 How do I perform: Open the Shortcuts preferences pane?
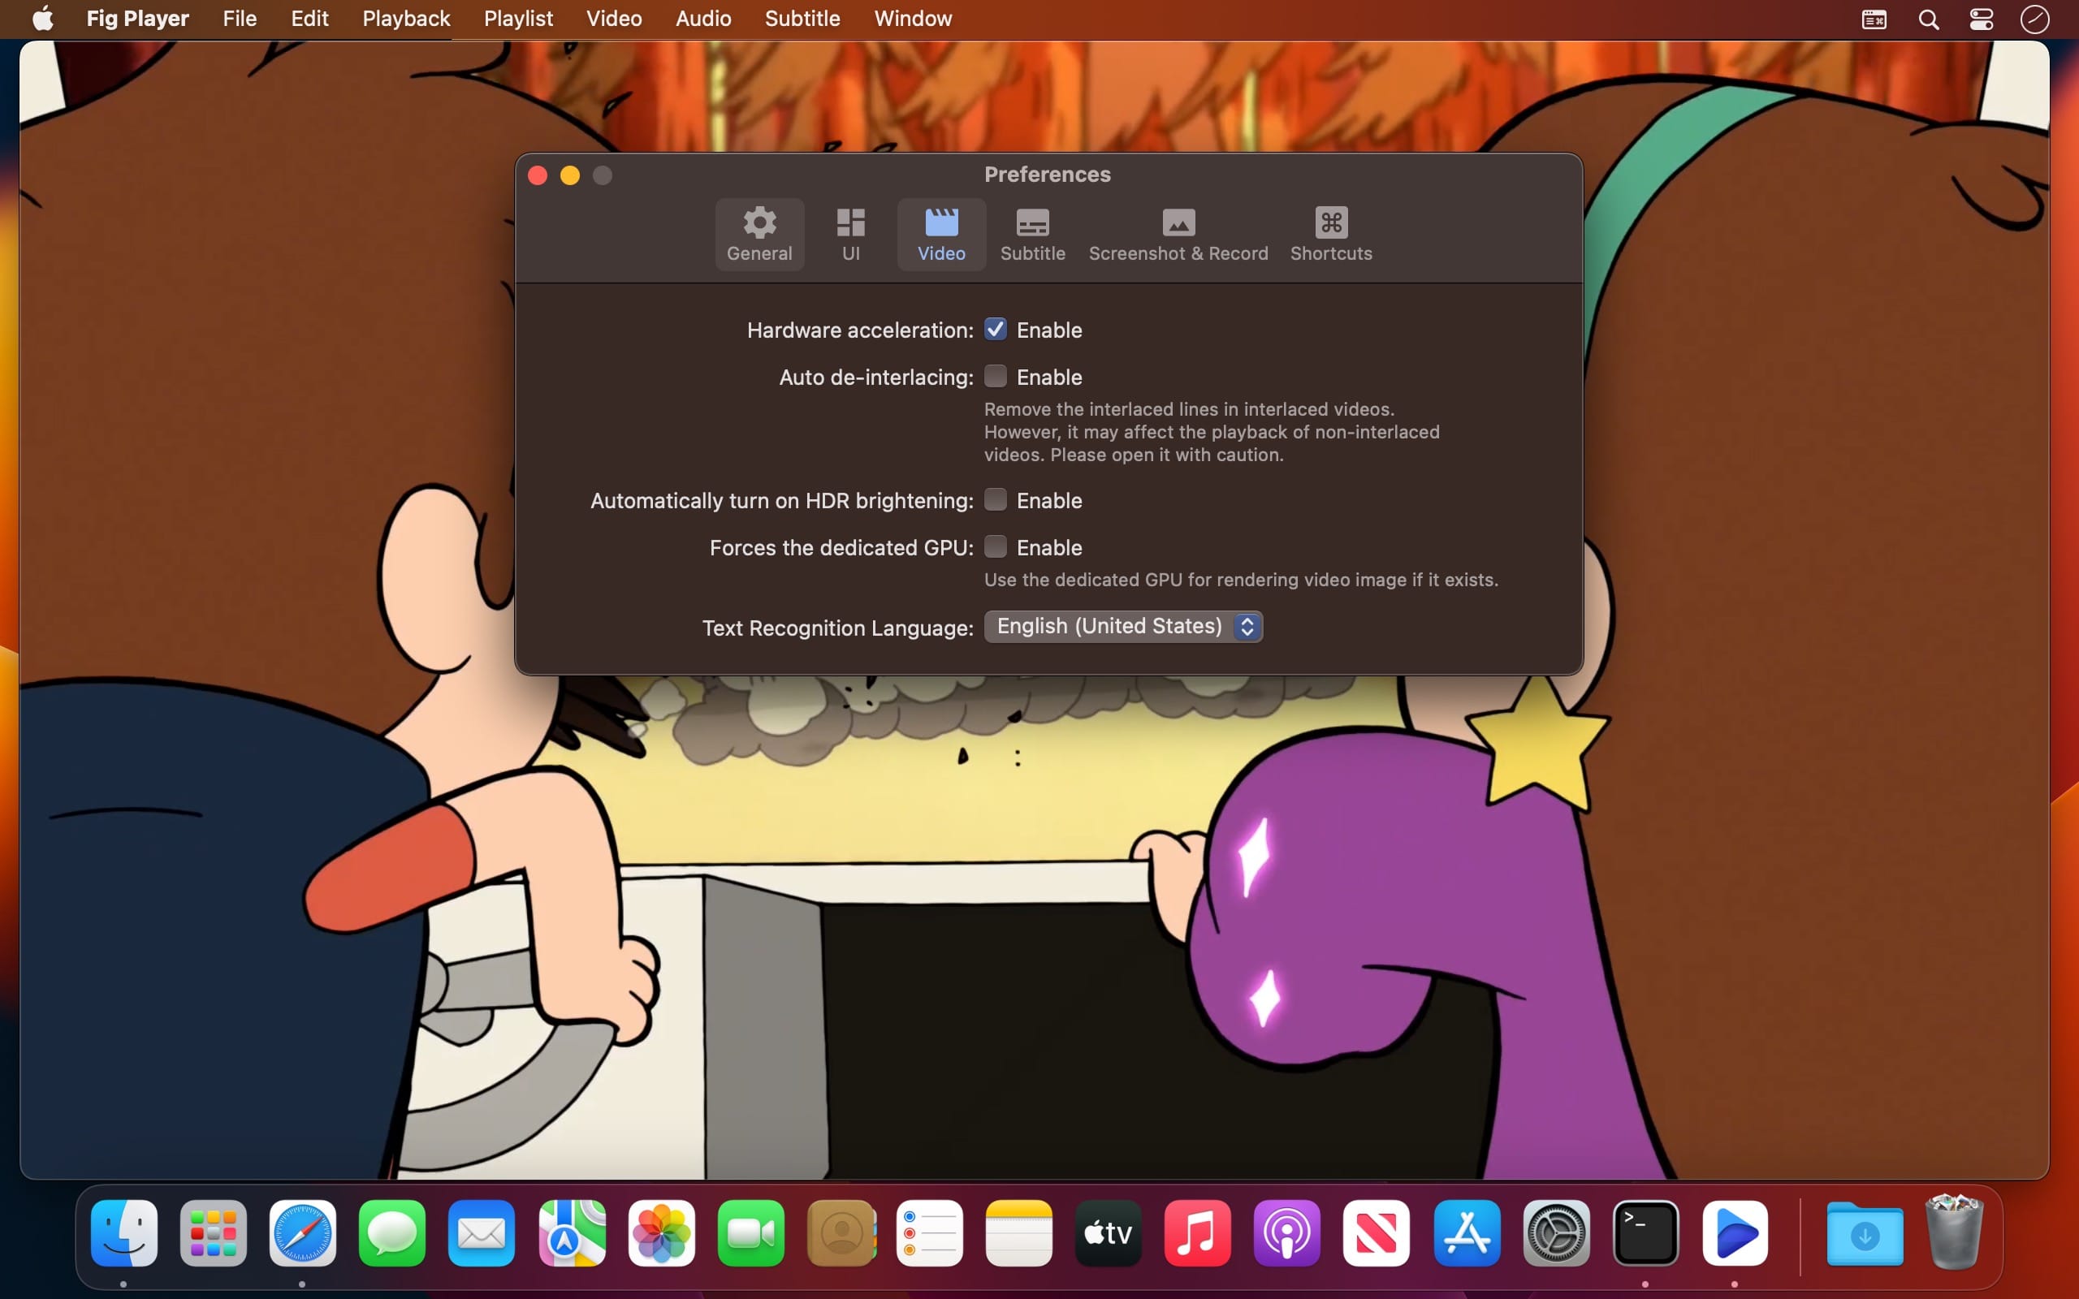[x=1330, y=234]
